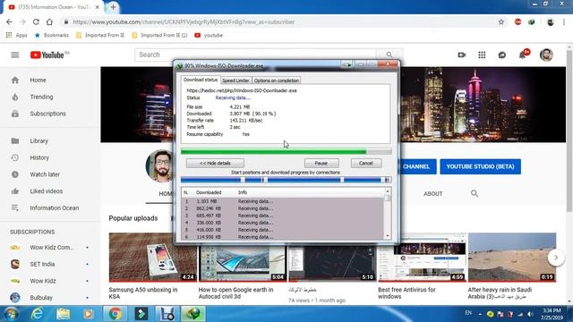This screenshot has height=322, width=573.
Task: Open the Apps shortcut in the bookmarks bar
Action: point(17,36)
